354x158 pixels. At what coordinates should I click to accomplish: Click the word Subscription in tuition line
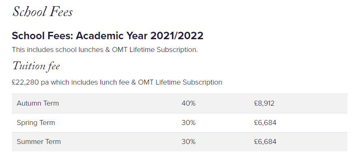point(203,82)
